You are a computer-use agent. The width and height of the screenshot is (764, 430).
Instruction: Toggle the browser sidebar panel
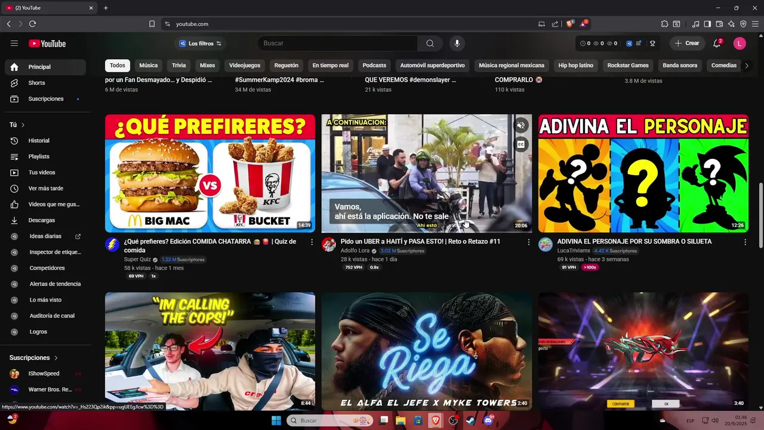pos(707,24)
